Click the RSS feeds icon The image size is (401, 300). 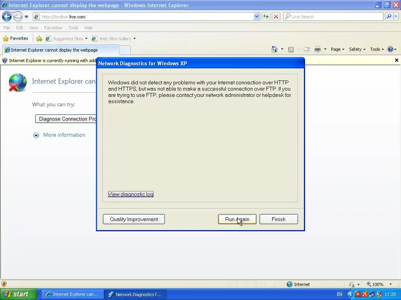click(x=291, y=50)
